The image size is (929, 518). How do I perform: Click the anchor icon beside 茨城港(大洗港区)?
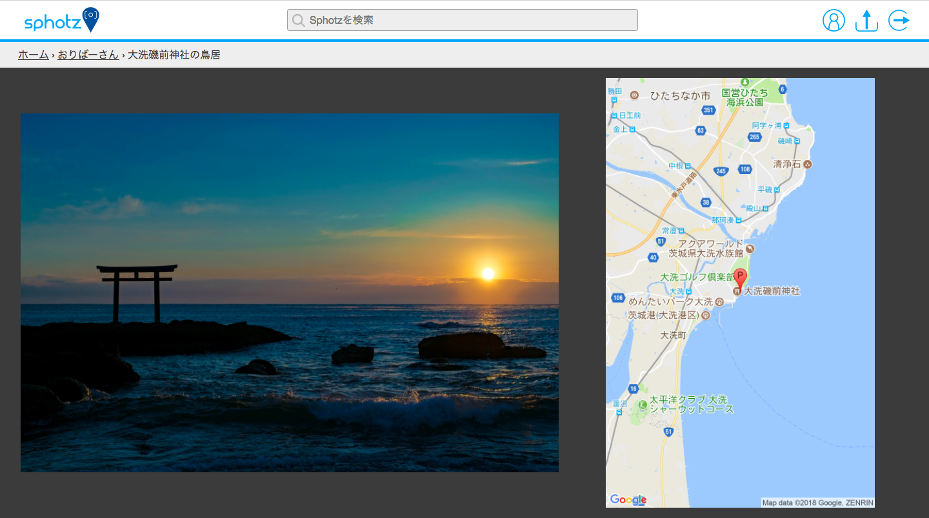point(705,315)
